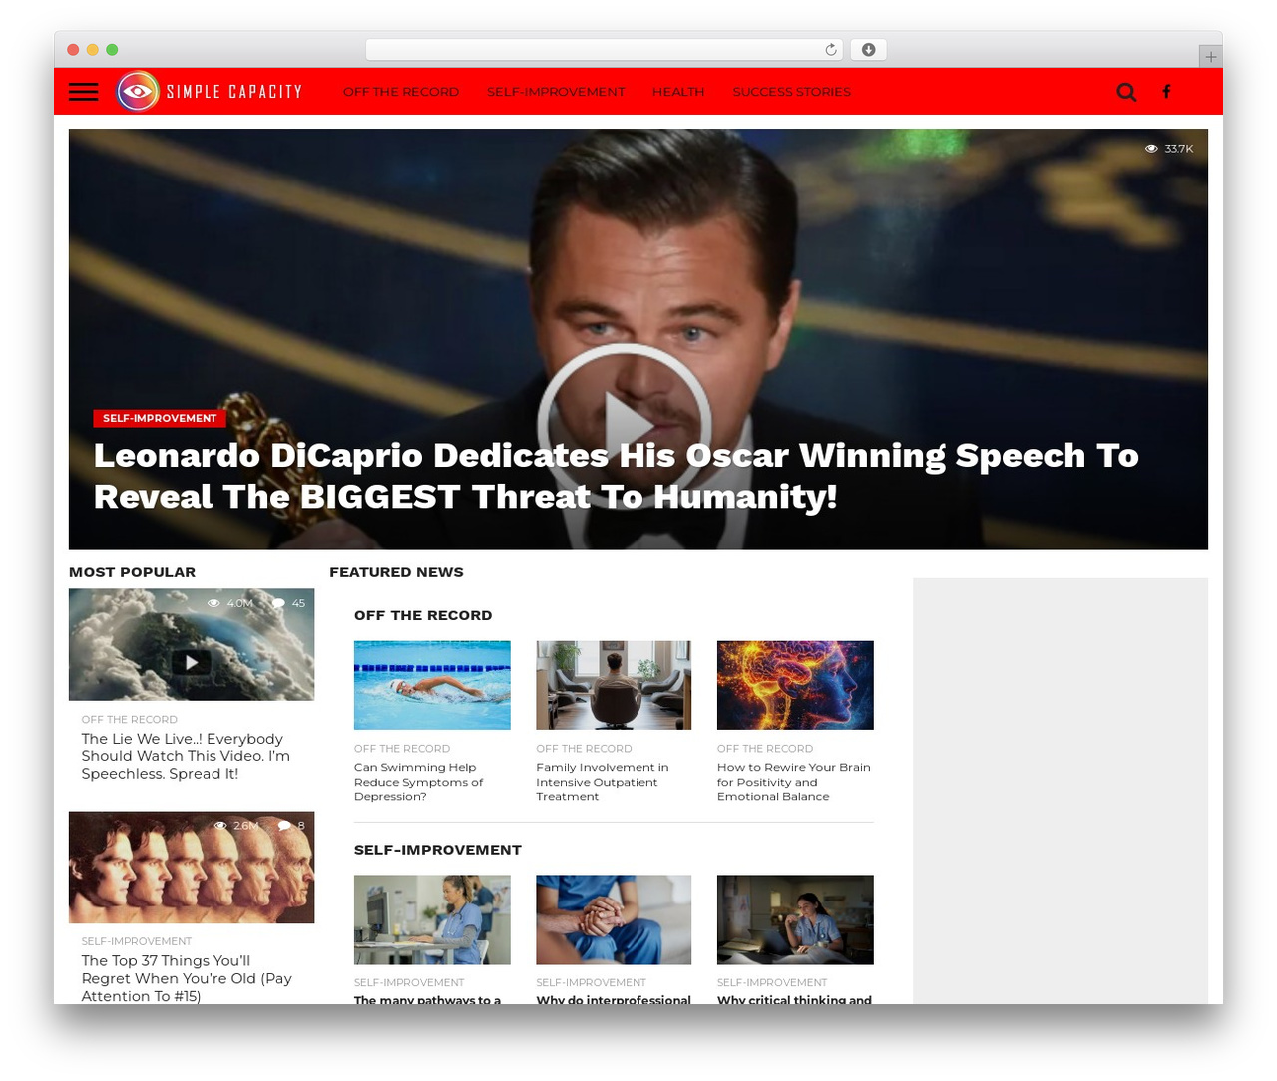
Task: Open The many pathways article title
Action: (427, 999)
